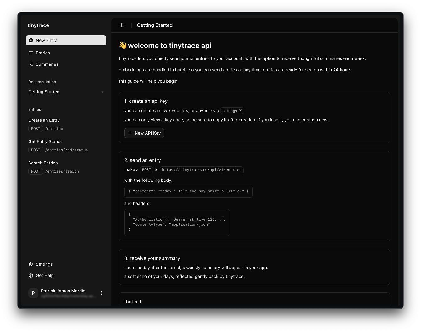
Task: Click the 'that's it' heading
Action: pyautogui.click(x=133, y=302)
